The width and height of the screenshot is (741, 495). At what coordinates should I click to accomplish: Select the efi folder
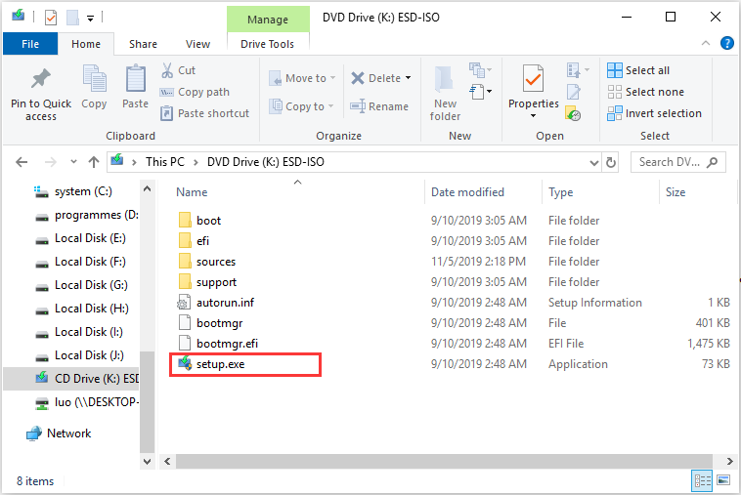click(202, 241)
